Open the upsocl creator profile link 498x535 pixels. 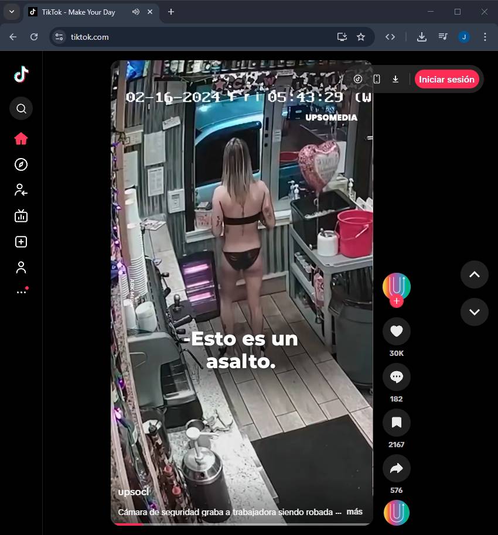[134, 492]
